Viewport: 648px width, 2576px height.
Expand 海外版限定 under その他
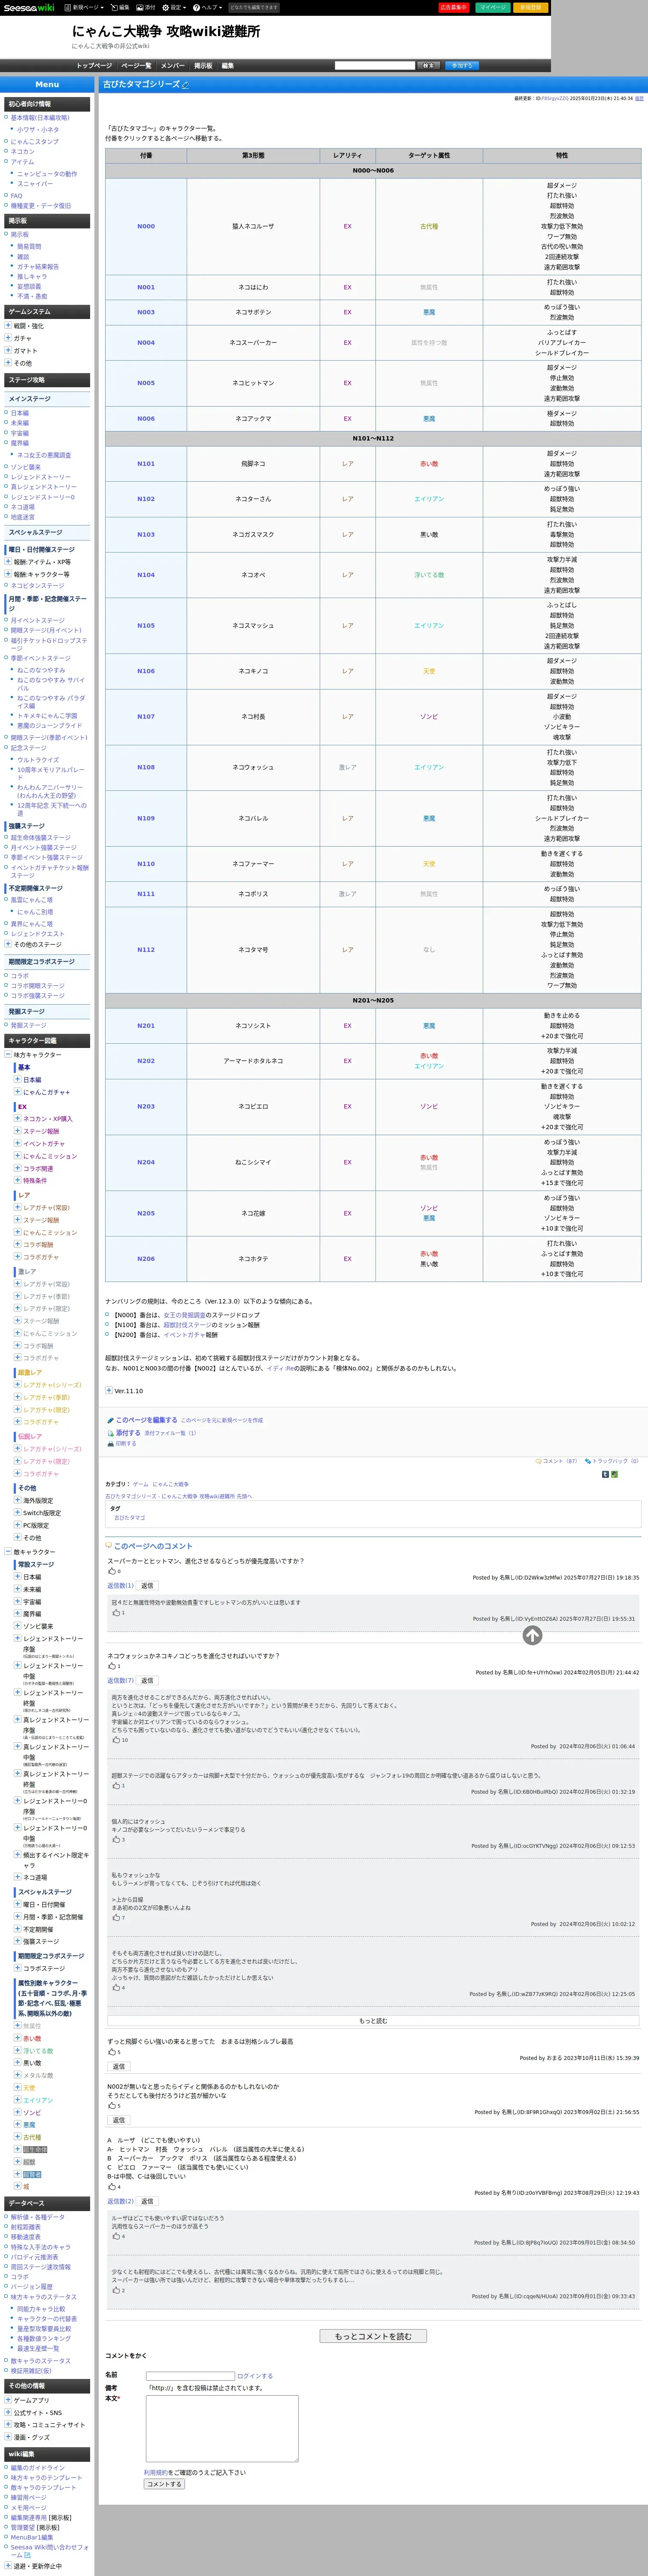pyautogui.click(x=17, y=1501)
